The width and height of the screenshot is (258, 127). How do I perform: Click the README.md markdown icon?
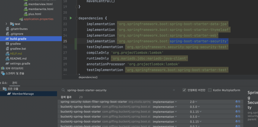7,58
